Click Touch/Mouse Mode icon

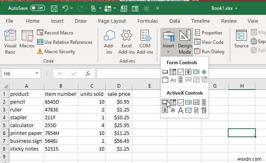pyautogui.click(x=93, y=8)
